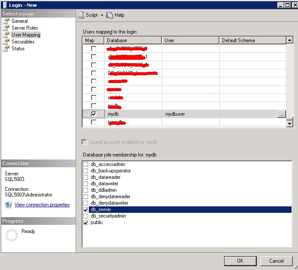Toggle the db_owner role checkbox
This screenshot has width=298, height=270.
(x=86, y=210)
